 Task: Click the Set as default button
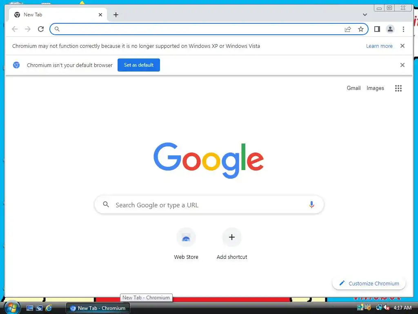coord(139,65)
